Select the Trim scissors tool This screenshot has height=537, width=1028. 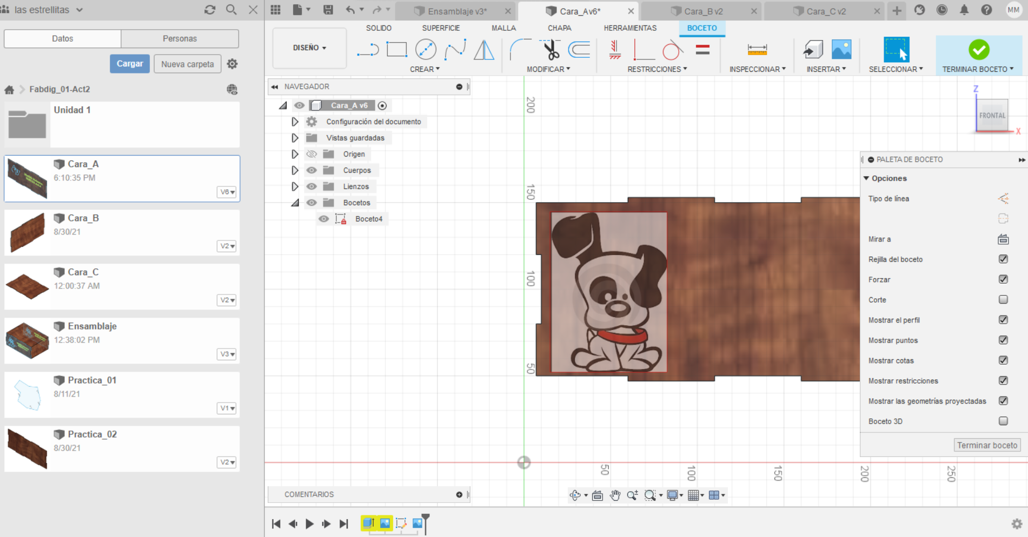pos(551,50)
